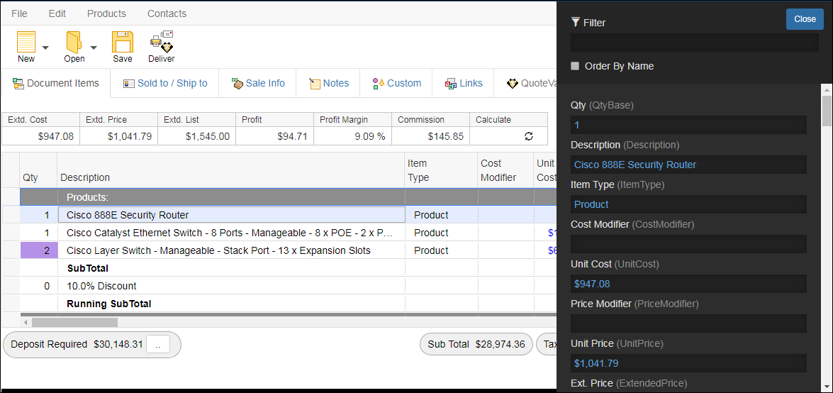Switch to Sale Info tab
This screenshot has width=833, height=393.
point(257,84)
